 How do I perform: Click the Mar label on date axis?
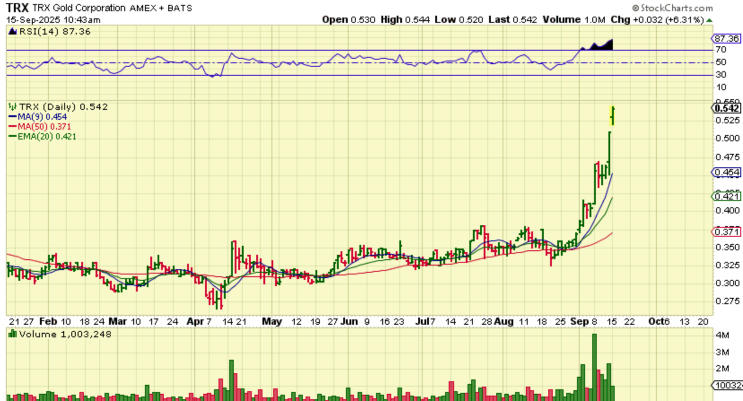click(x=118, y=322)
